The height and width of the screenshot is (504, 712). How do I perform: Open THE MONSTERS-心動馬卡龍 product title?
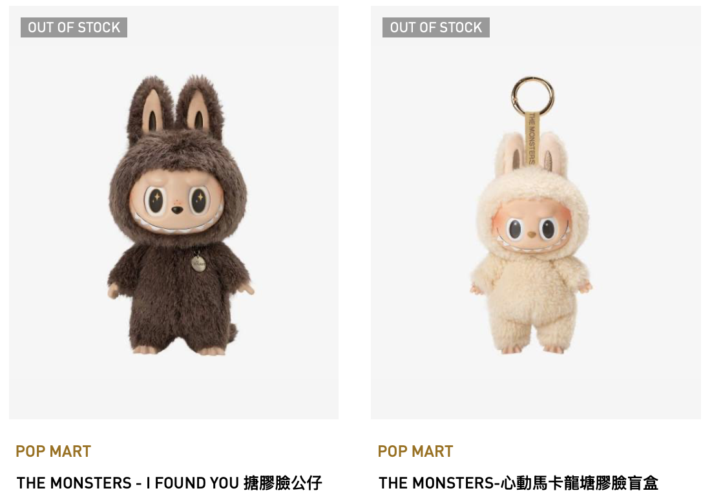pyautogui.click(x=519, y=483)
